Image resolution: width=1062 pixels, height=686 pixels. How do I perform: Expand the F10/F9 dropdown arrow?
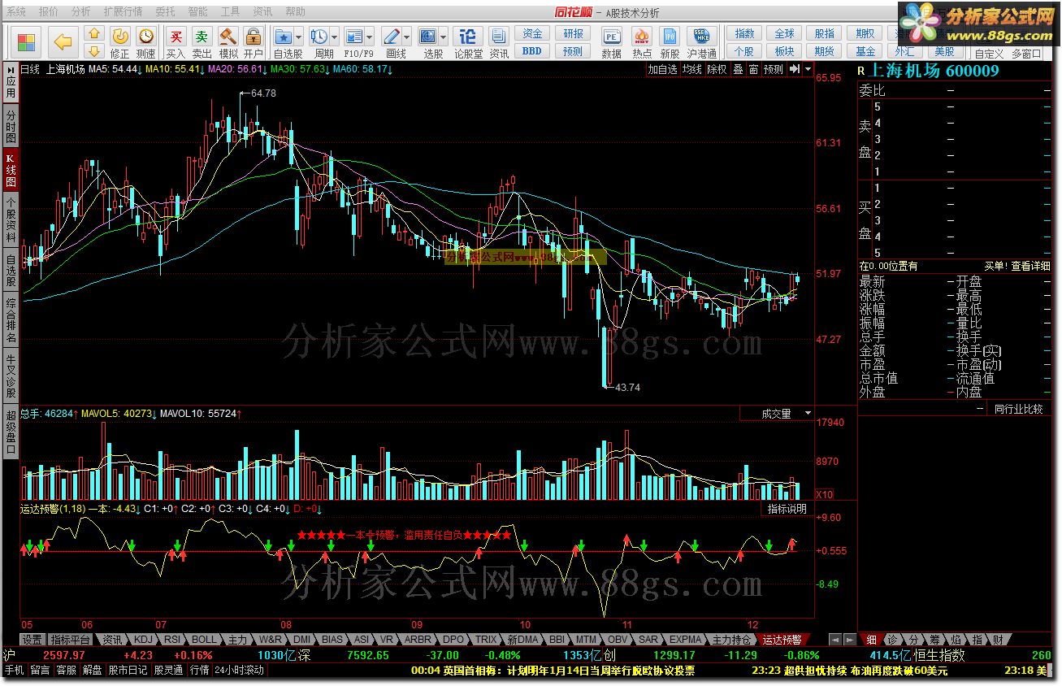[371, 37]
